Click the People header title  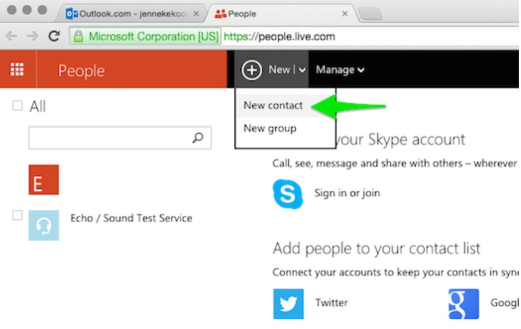tap(82, 71)
